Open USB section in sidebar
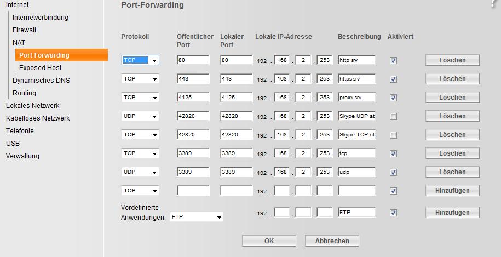 click(13, 144)
